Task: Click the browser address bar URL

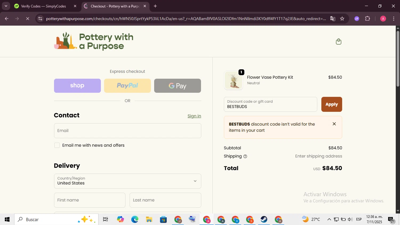Action: [186, 19]
